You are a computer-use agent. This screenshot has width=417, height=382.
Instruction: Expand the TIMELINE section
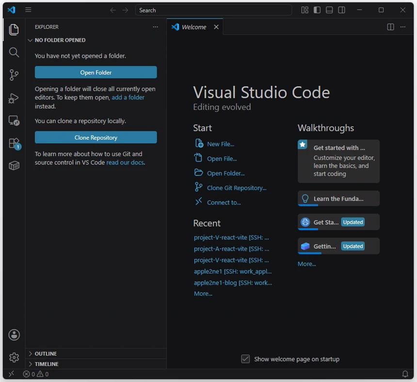96,364
